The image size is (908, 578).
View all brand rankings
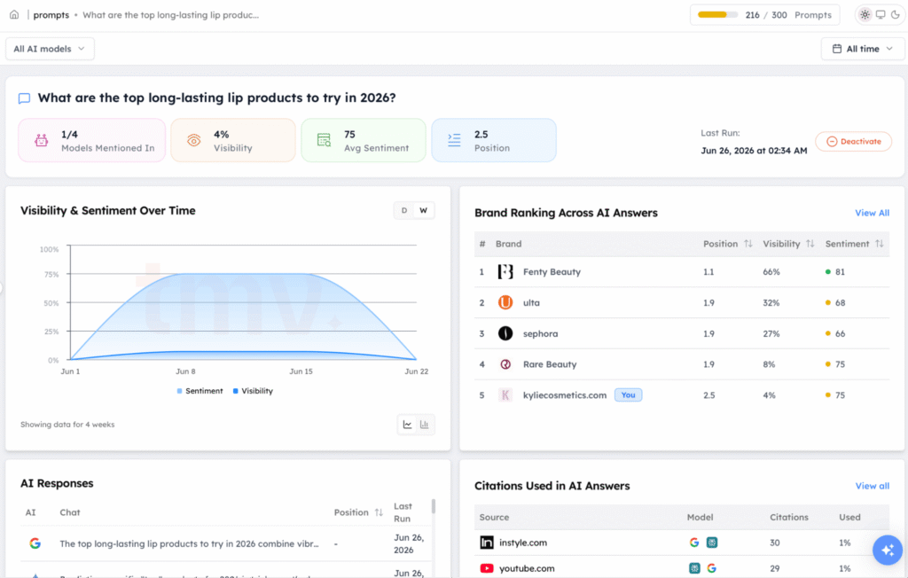point(873,213)
